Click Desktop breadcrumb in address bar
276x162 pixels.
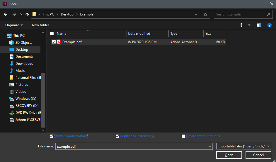pos(67,14)
